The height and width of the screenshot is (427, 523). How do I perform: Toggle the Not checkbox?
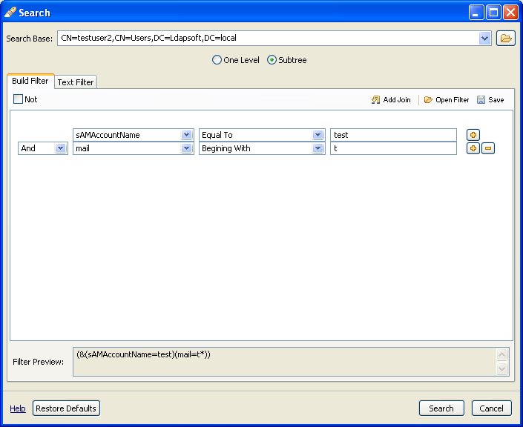point(19,99)
